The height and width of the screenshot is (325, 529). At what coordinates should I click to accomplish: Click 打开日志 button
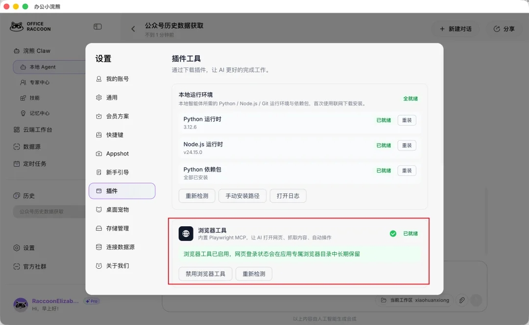[288, 196]
